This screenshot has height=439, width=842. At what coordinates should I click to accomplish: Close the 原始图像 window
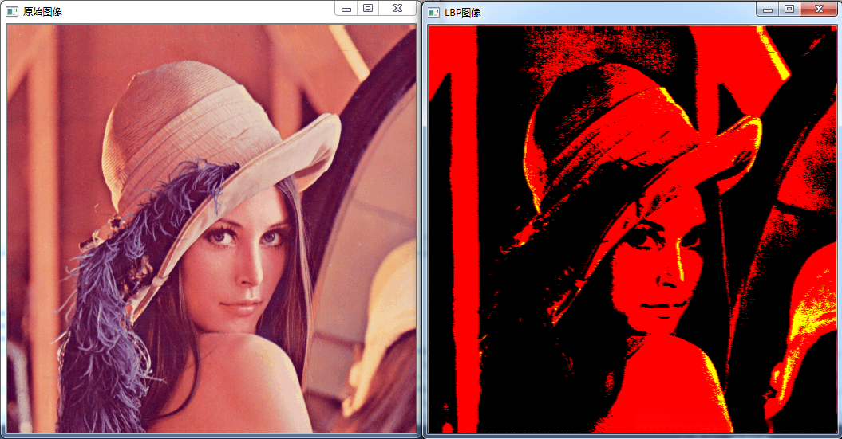pyautogui.click(x=397, y=8)
